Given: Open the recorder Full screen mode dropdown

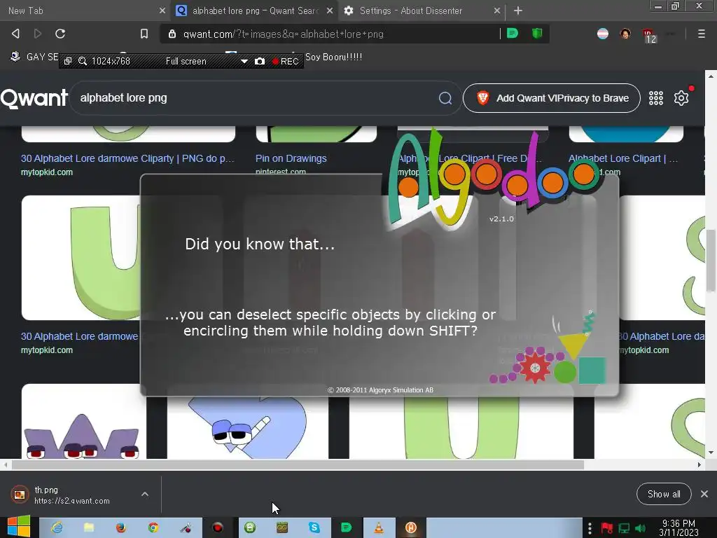Looking at the screenshot, I should coord(244,62).
